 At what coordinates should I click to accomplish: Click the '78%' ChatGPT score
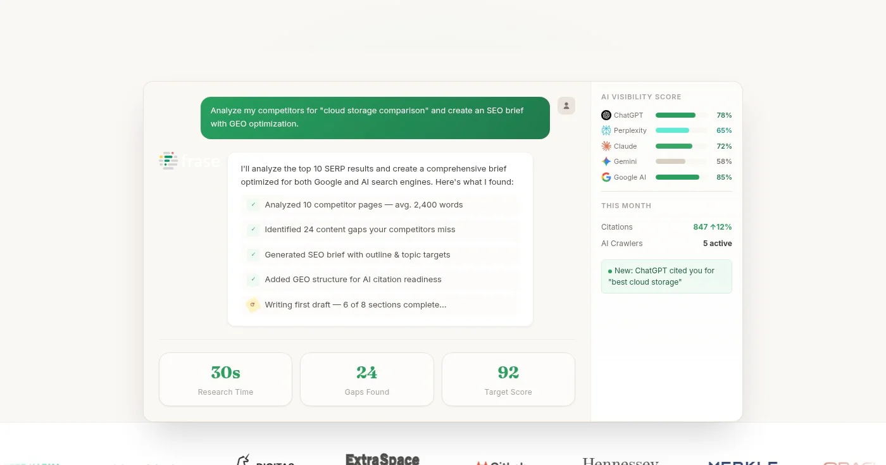tap(724, 115)
